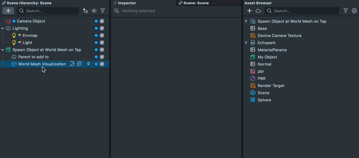Image resolution: width=359 pixels, height=158 pixels.
Task: Click the hidden-eye icon on World Mesh Visualization row
Action: point(79,64)
